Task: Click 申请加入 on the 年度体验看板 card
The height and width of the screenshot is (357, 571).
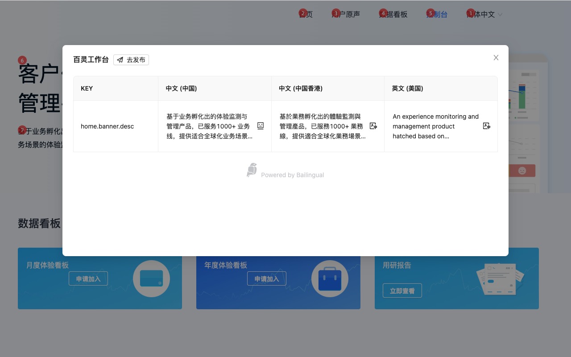Action: coord(267,278)
